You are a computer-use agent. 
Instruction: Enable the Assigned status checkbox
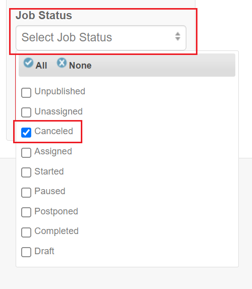tap(26, 153)
